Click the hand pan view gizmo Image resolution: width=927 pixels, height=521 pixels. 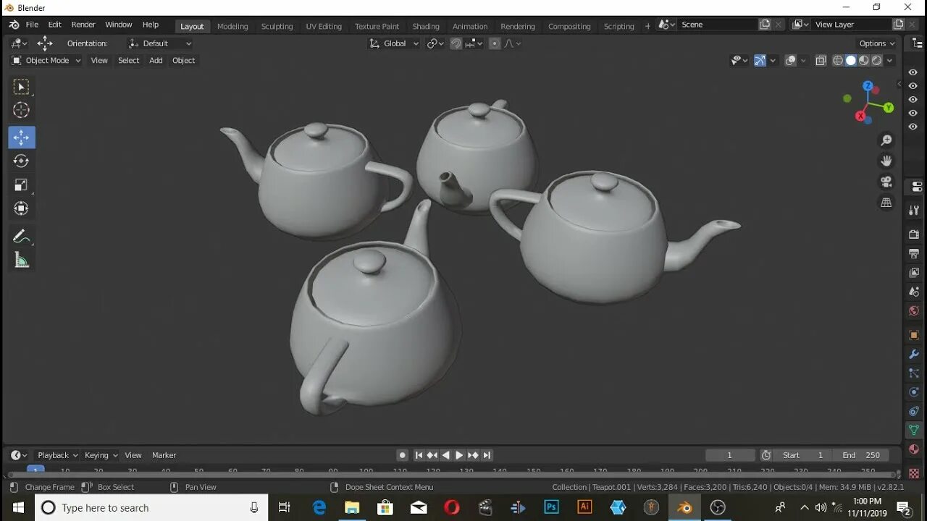tap(886, 161)
